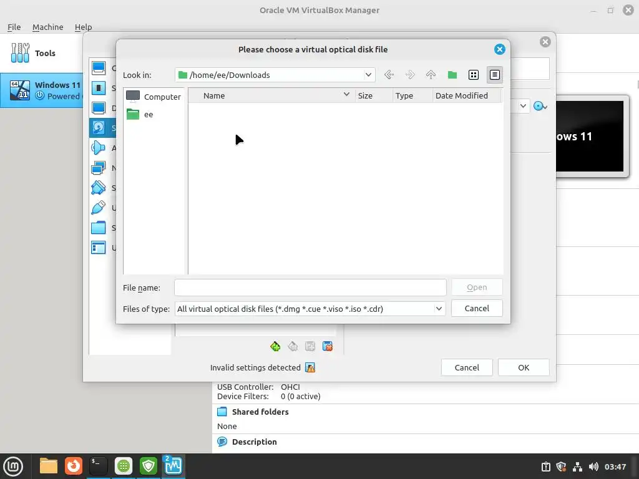Open the Files of type dropdown
Screen dimensions: 639x479
click(439, 309)
